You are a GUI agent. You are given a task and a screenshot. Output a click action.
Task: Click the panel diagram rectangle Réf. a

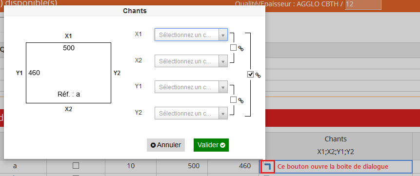69,73
